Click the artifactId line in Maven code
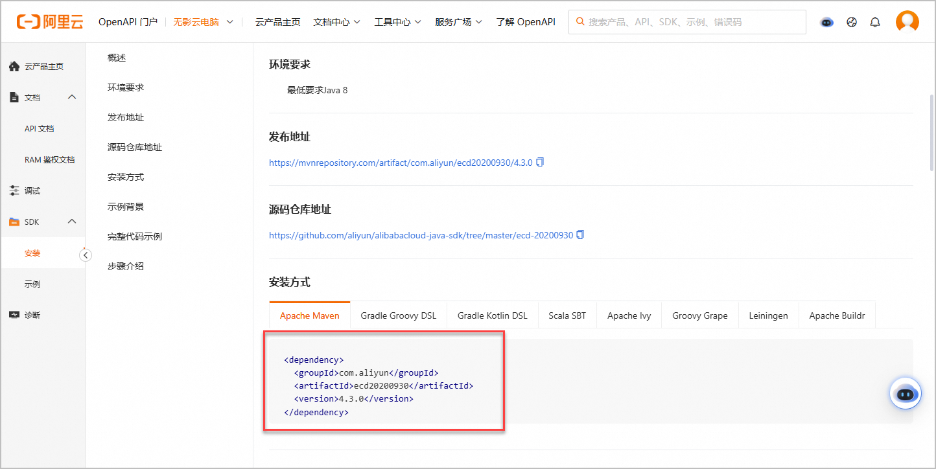The height and width of the screenshot is (469, 936). tap(384, 385)
